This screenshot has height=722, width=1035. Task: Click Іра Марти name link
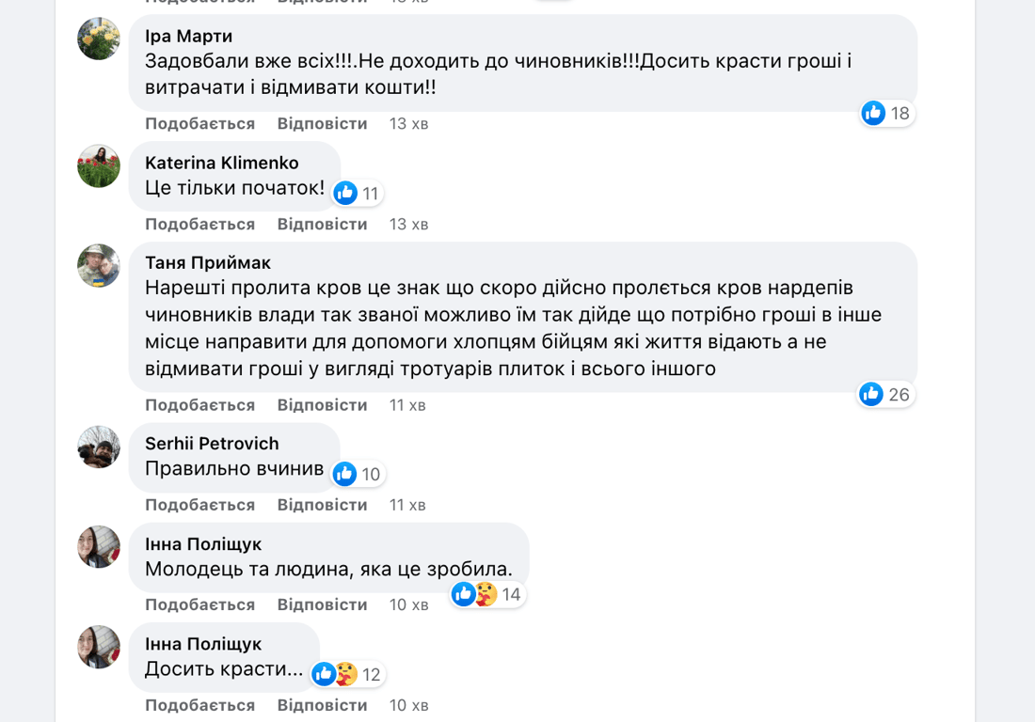(188, 36)
